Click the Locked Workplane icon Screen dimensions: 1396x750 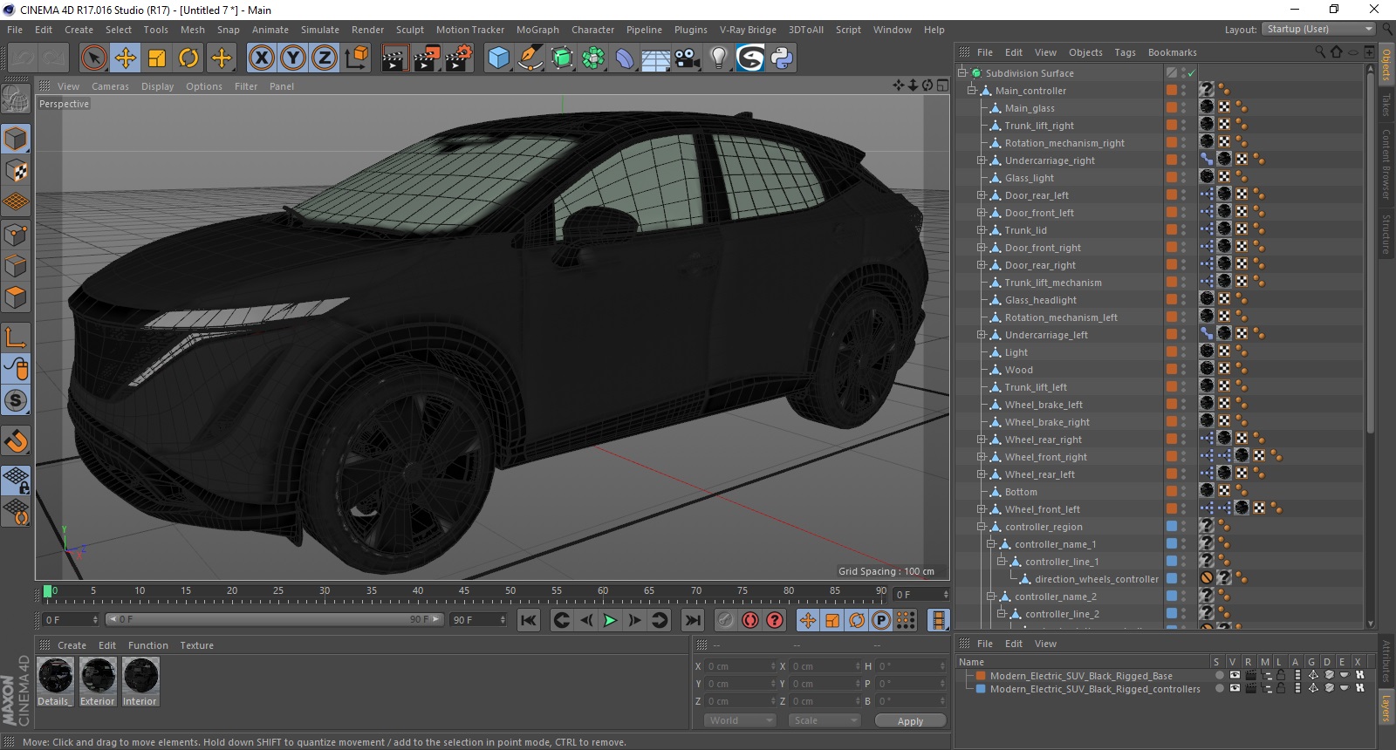16,480
